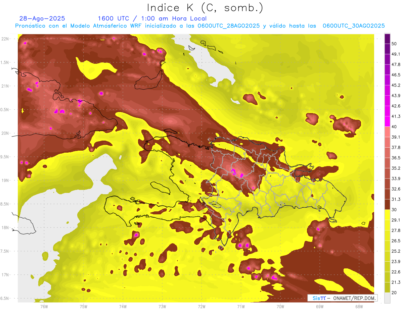
Task: Click the colorbar value '26.5'
Action: click(x=396, y=241)
